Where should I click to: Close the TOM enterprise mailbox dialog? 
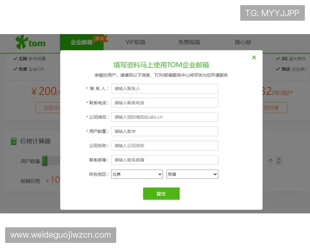(254, 57)
